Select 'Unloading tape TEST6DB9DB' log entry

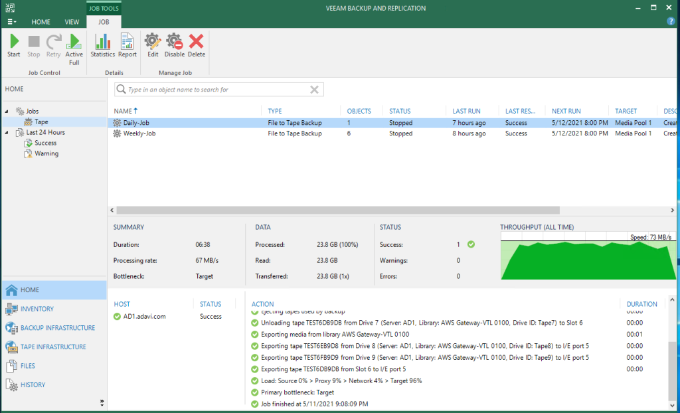point(422,323)
